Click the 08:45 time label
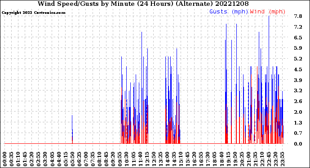310x168 pixels. (106, 159)
